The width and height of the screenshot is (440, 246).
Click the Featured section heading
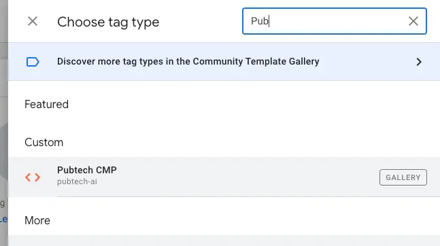[46, 105]
